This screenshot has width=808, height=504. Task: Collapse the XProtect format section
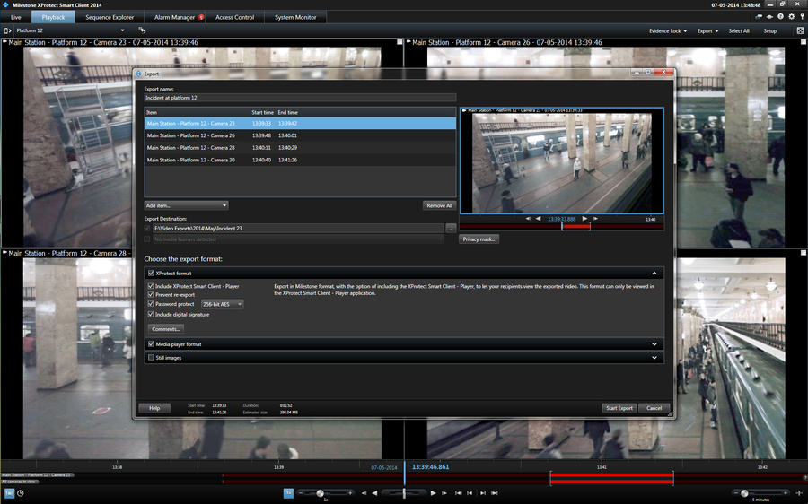click(x=654, y=274)
